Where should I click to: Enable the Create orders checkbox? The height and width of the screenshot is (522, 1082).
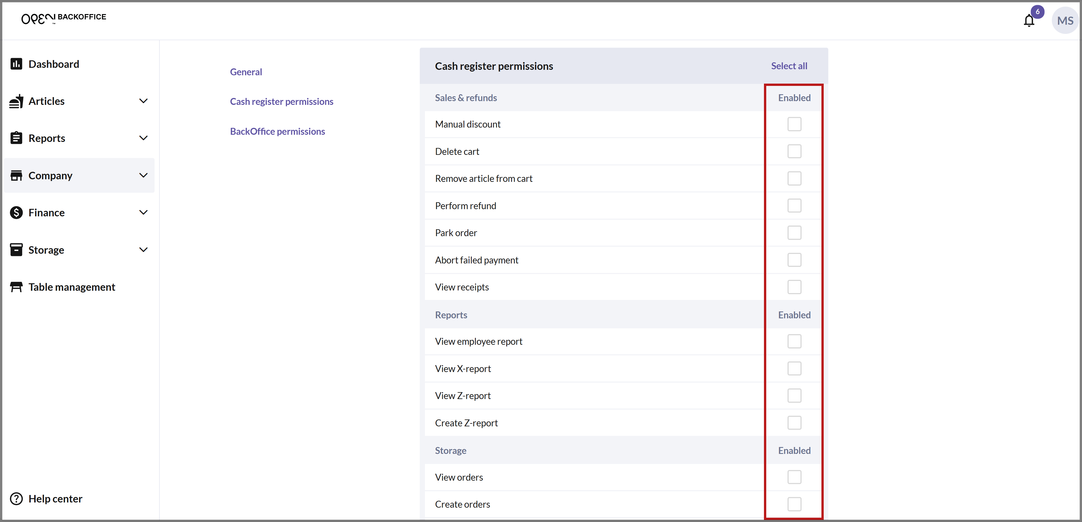click(x=794, y=504)
